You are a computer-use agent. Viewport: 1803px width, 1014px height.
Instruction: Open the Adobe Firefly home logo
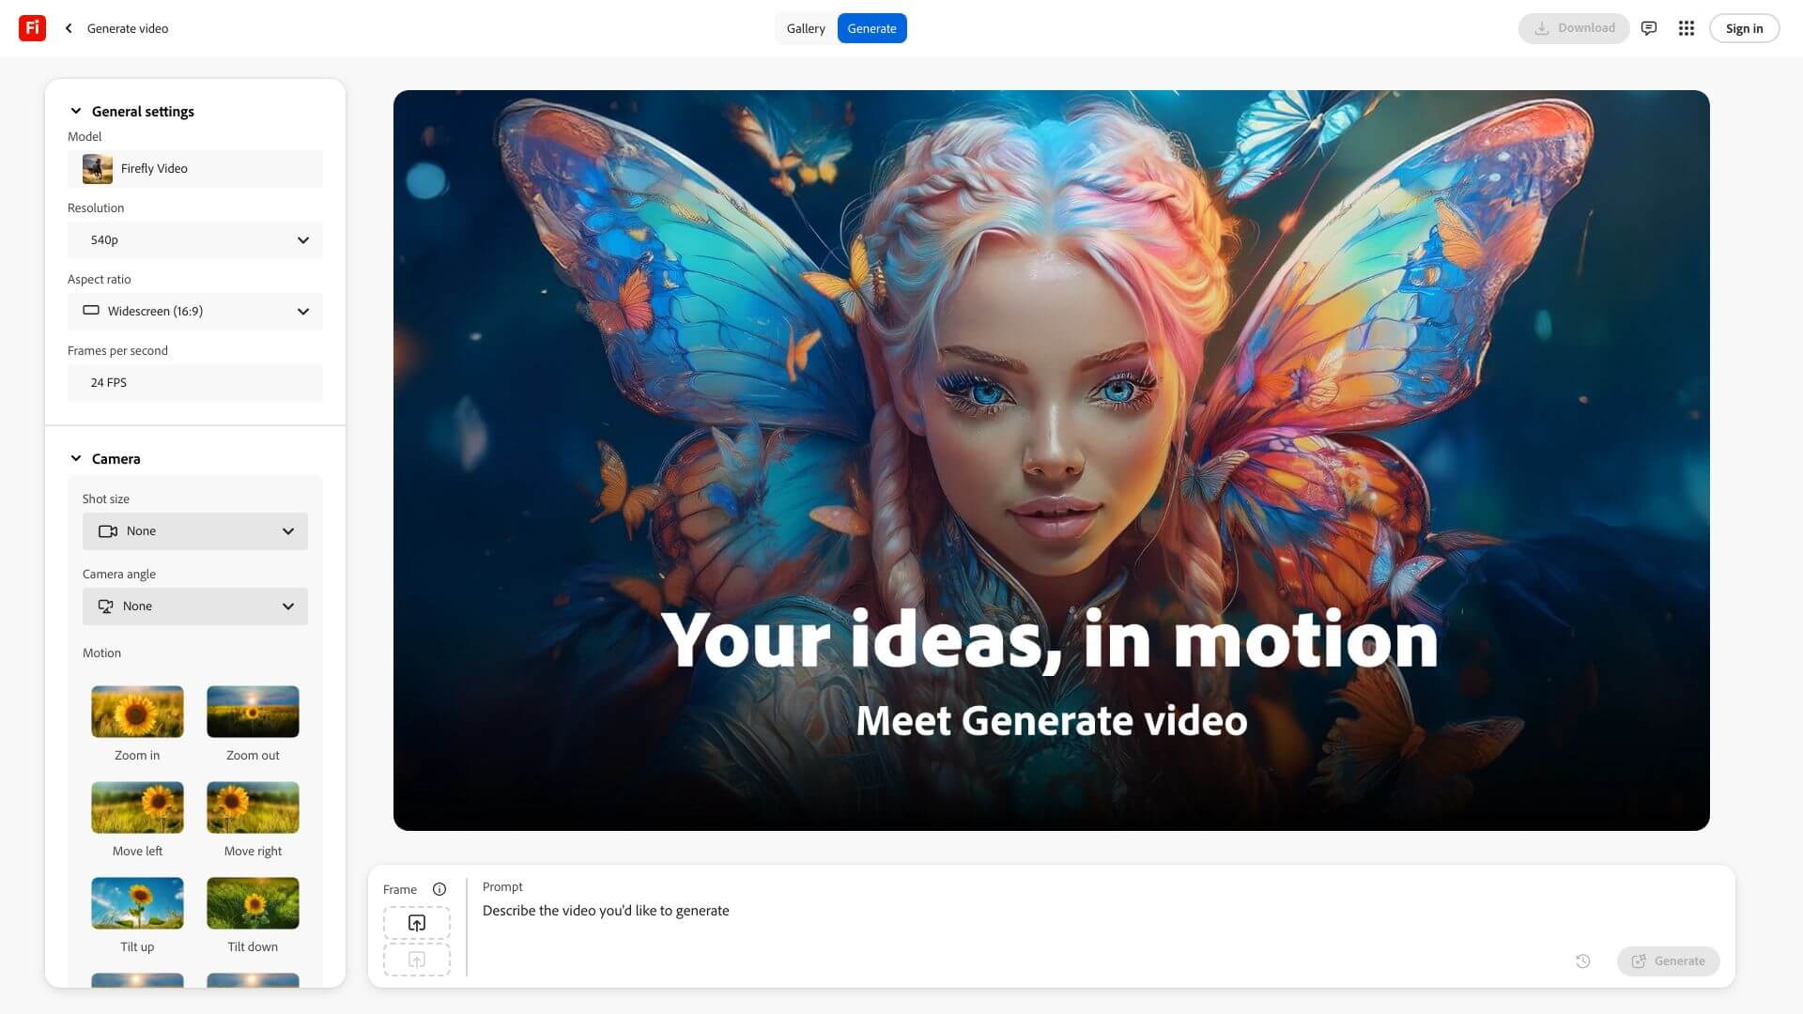[30, 27]
